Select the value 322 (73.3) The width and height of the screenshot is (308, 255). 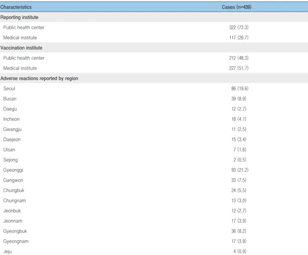tap(239, 28)
